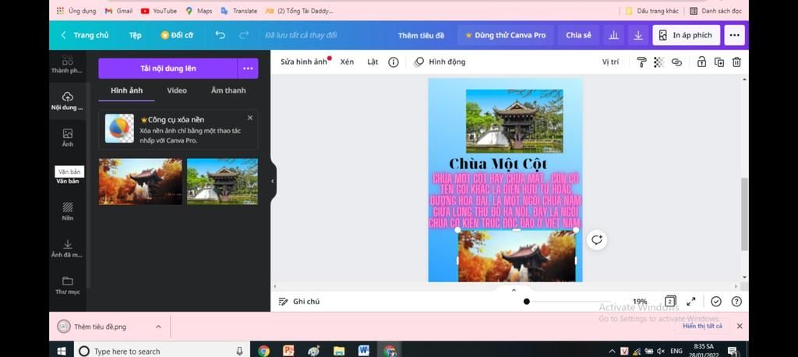The width and height of the screenshot is (798, 357).
Task: Show hidden system tray icons
Action: tap(612, 351)
